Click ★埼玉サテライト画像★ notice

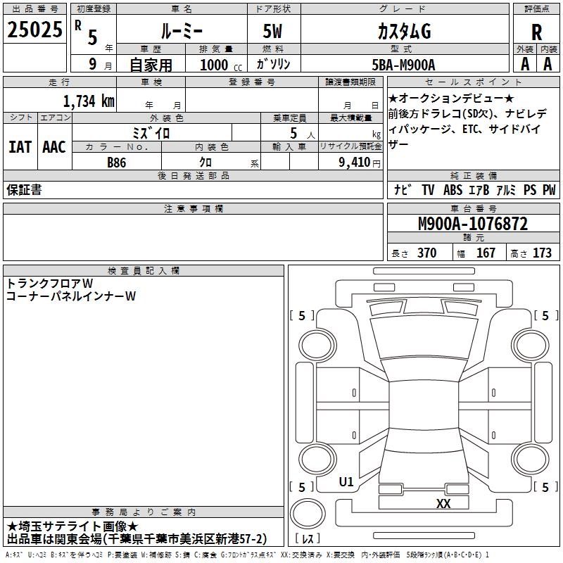click(72, 526)
